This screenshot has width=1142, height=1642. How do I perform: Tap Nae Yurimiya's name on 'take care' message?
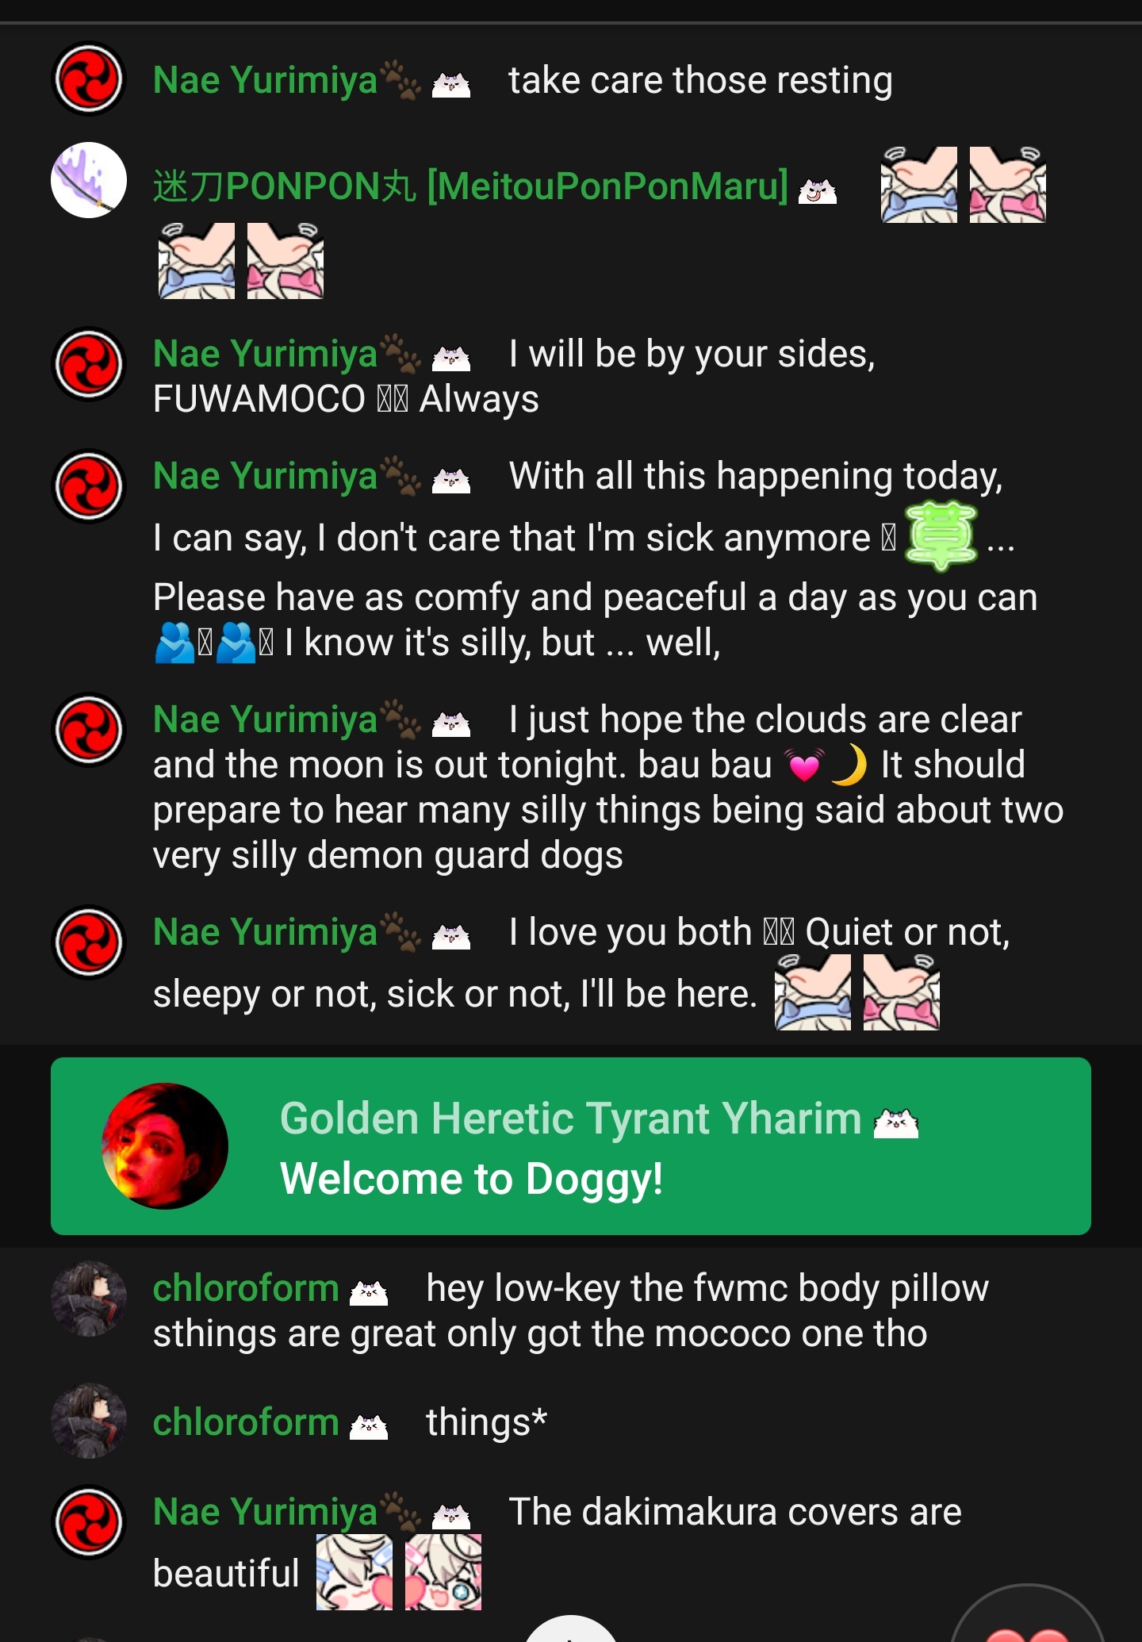265,80
